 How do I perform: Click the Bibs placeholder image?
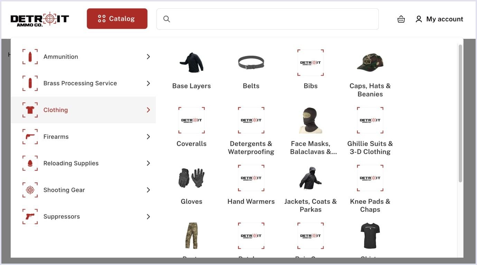310,63
